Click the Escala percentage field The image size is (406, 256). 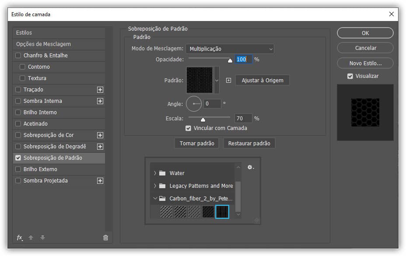point(243,119)
